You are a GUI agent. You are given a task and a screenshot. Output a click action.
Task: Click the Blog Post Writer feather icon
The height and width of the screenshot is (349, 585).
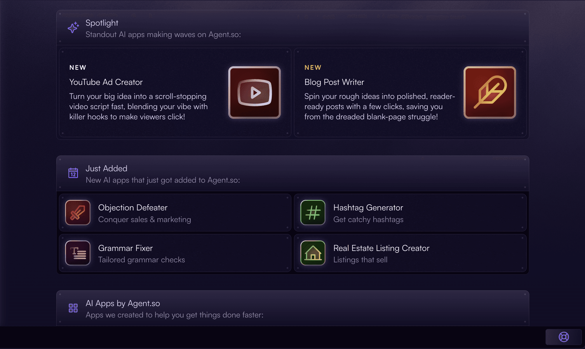[x=490, y=93]
